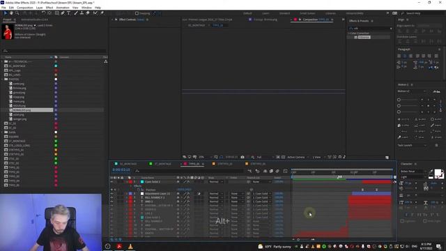
Task: Expand the Solids folder
Action: coord(2,132)
